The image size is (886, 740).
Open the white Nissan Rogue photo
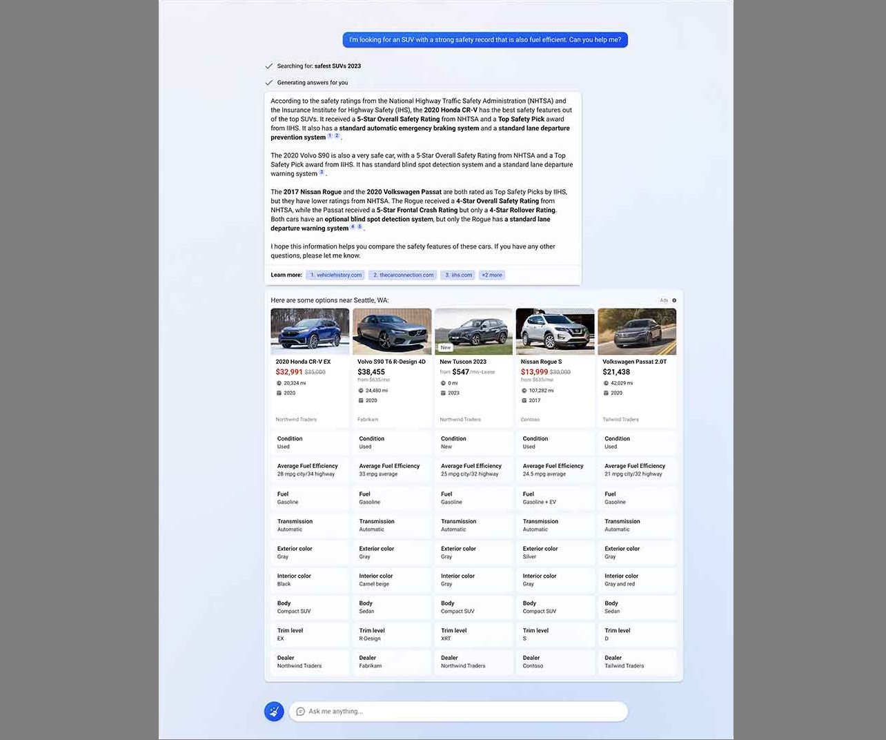pyautogui.click(x=555, y=331)
